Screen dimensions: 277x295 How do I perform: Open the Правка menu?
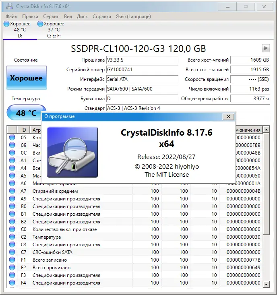click(x=30, y=17)
